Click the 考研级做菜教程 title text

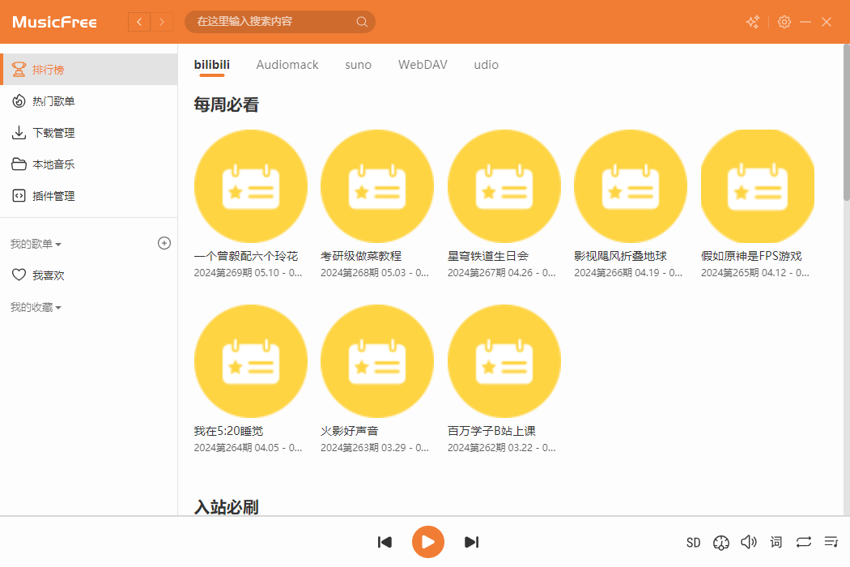point(361,256)
